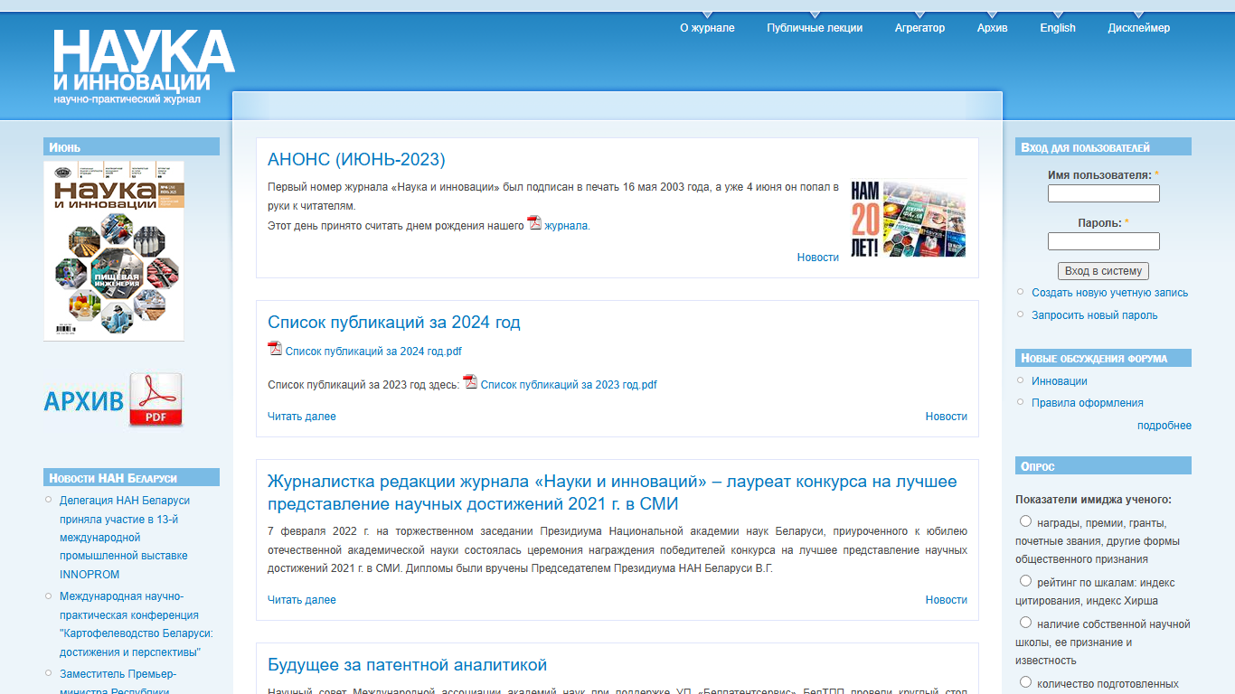Select the «наличие собственной научной школы» option
The image size is (1235, 694).
1025,623
